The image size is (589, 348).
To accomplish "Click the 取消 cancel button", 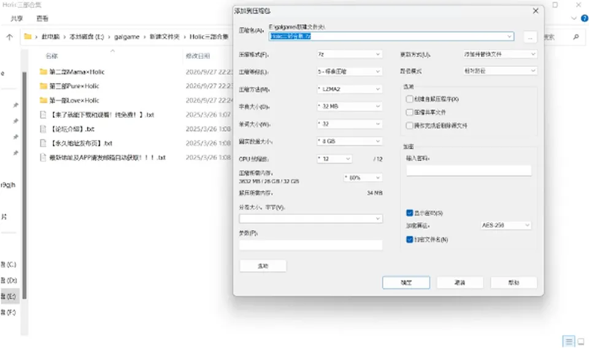I will [x=460, y=282].
